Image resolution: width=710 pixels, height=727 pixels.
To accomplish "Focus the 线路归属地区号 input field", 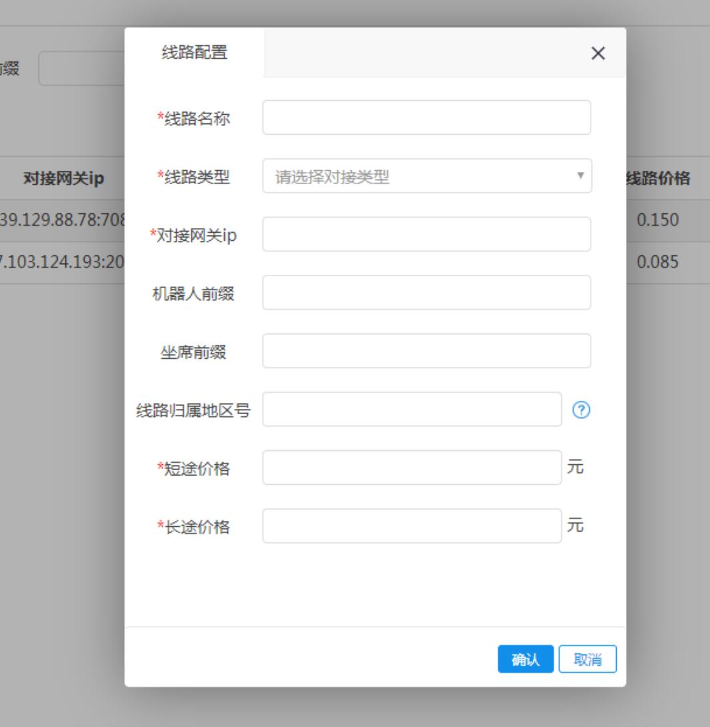I will coord(412,410).
